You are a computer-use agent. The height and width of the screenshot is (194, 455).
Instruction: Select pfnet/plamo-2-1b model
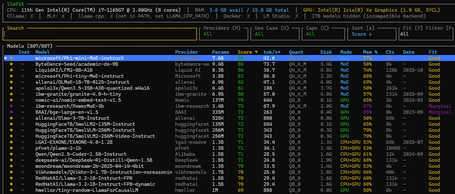[58, 148]
